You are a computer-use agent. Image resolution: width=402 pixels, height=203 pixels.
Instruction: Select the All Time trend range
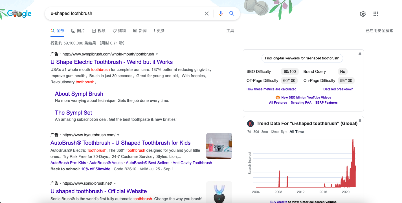pyautogui.click(x=296, y=132)
